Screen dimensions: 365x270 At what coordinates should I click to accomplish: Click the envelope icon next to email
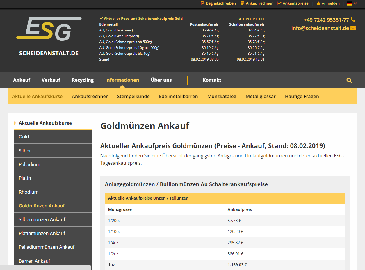coord(353,28)
